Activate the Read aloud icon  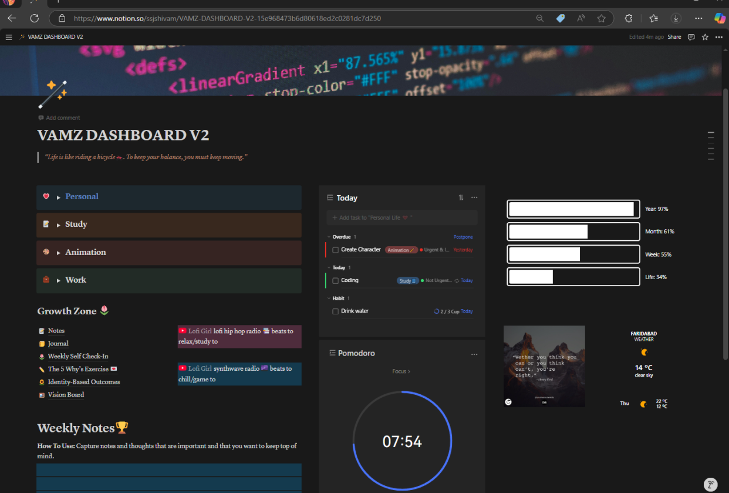tap(581, 18)
